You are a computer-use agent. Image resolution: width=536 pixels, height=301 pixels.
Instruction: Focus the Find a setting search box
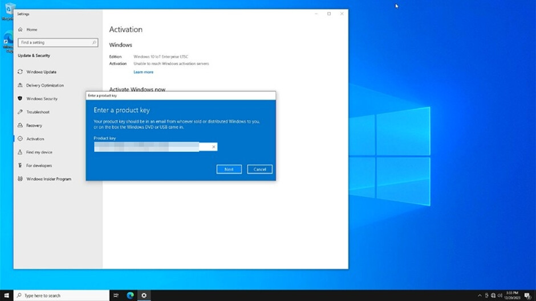click(x=58, y=43)
